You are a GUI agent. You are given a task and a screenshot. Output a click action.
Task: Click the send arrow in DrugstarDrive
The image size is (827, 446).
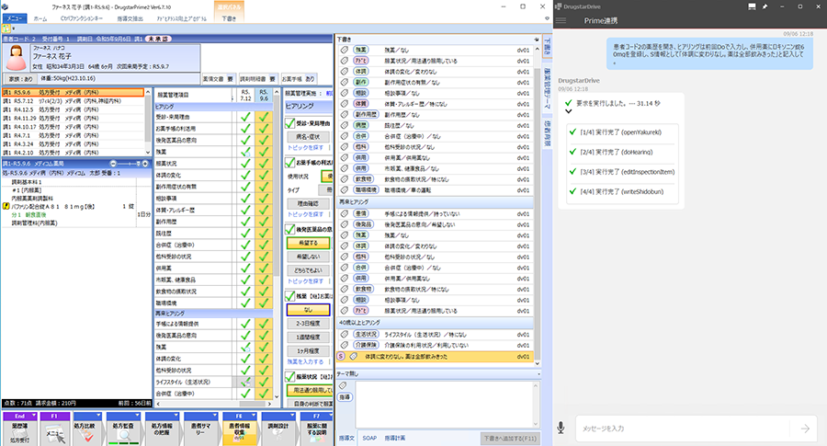(x=805, y=429)
